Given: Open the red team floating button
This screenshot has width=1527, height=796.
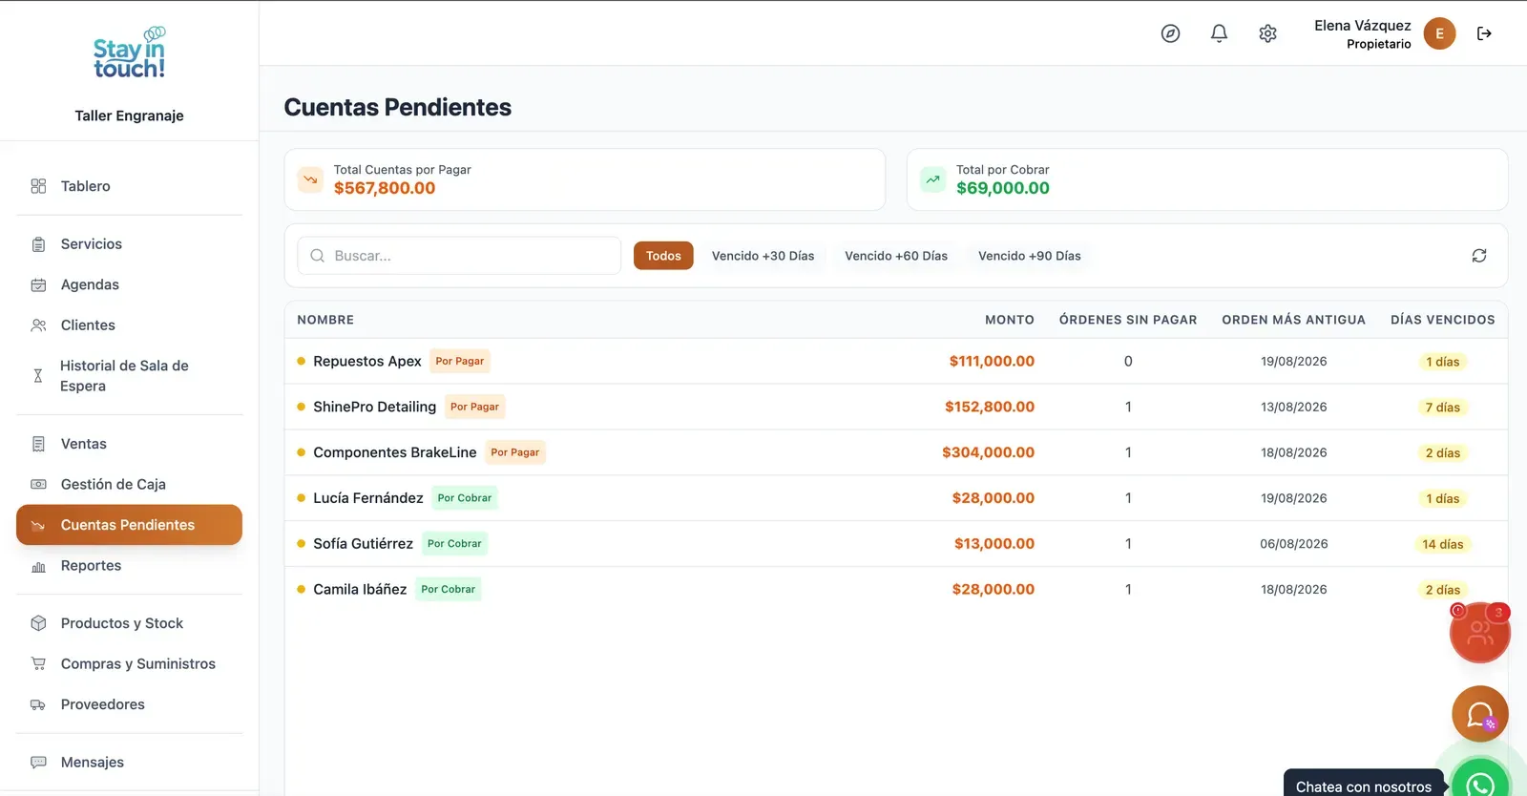Looking at the screenshot, I should (x=1480, y=633).
